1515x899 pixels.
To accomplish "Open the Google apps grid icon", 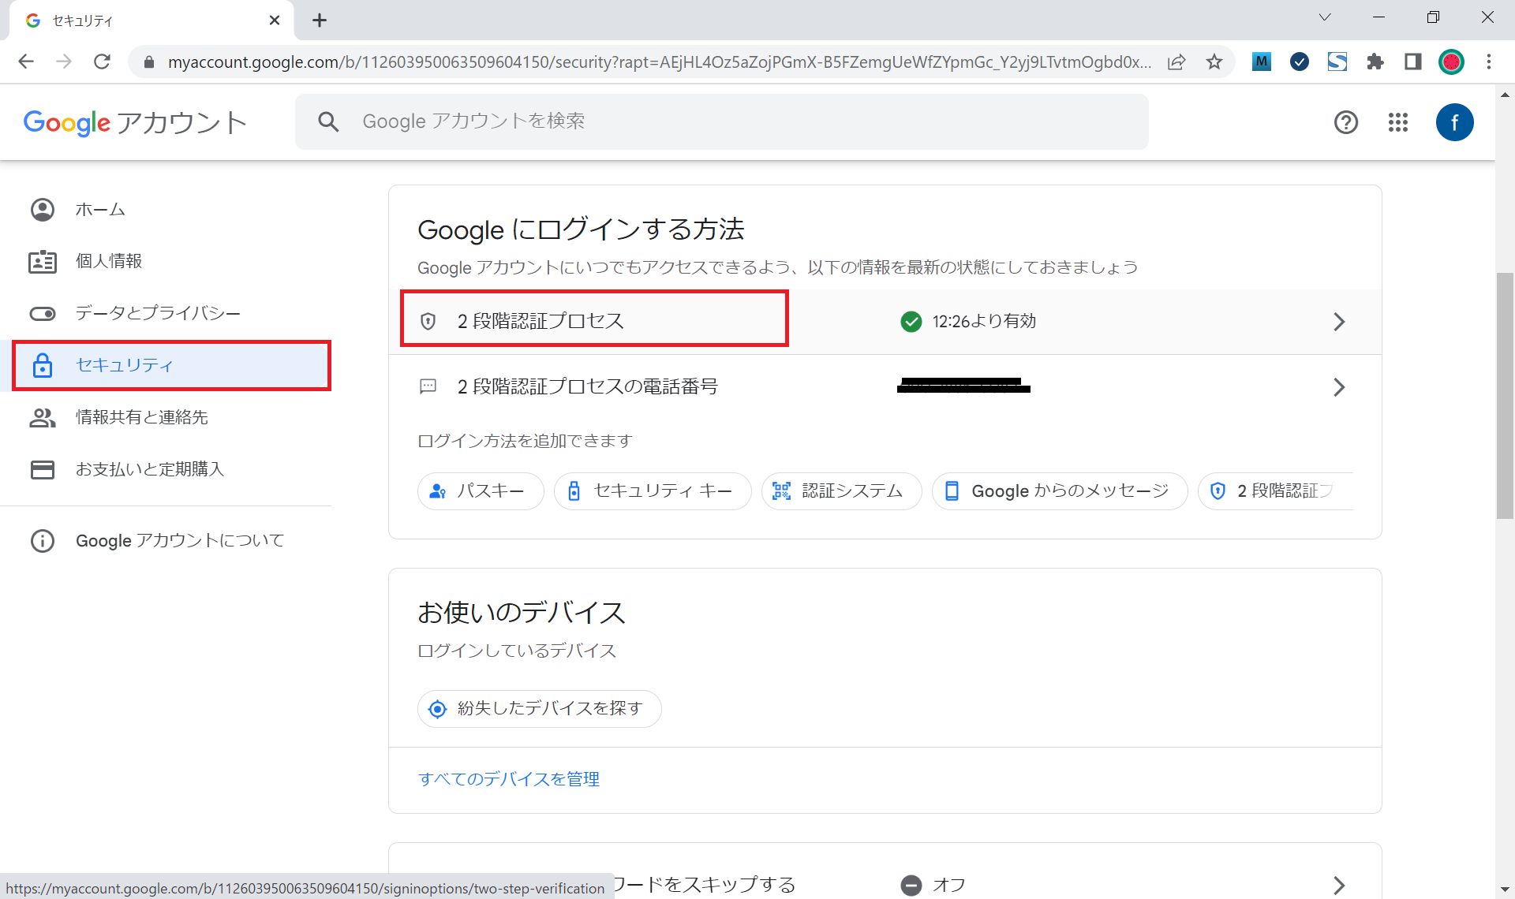I will point(1397,122).
